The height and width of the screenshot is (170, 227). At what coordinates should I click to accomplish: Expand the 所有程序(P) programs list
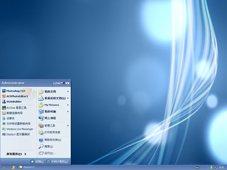click(16, 154)
